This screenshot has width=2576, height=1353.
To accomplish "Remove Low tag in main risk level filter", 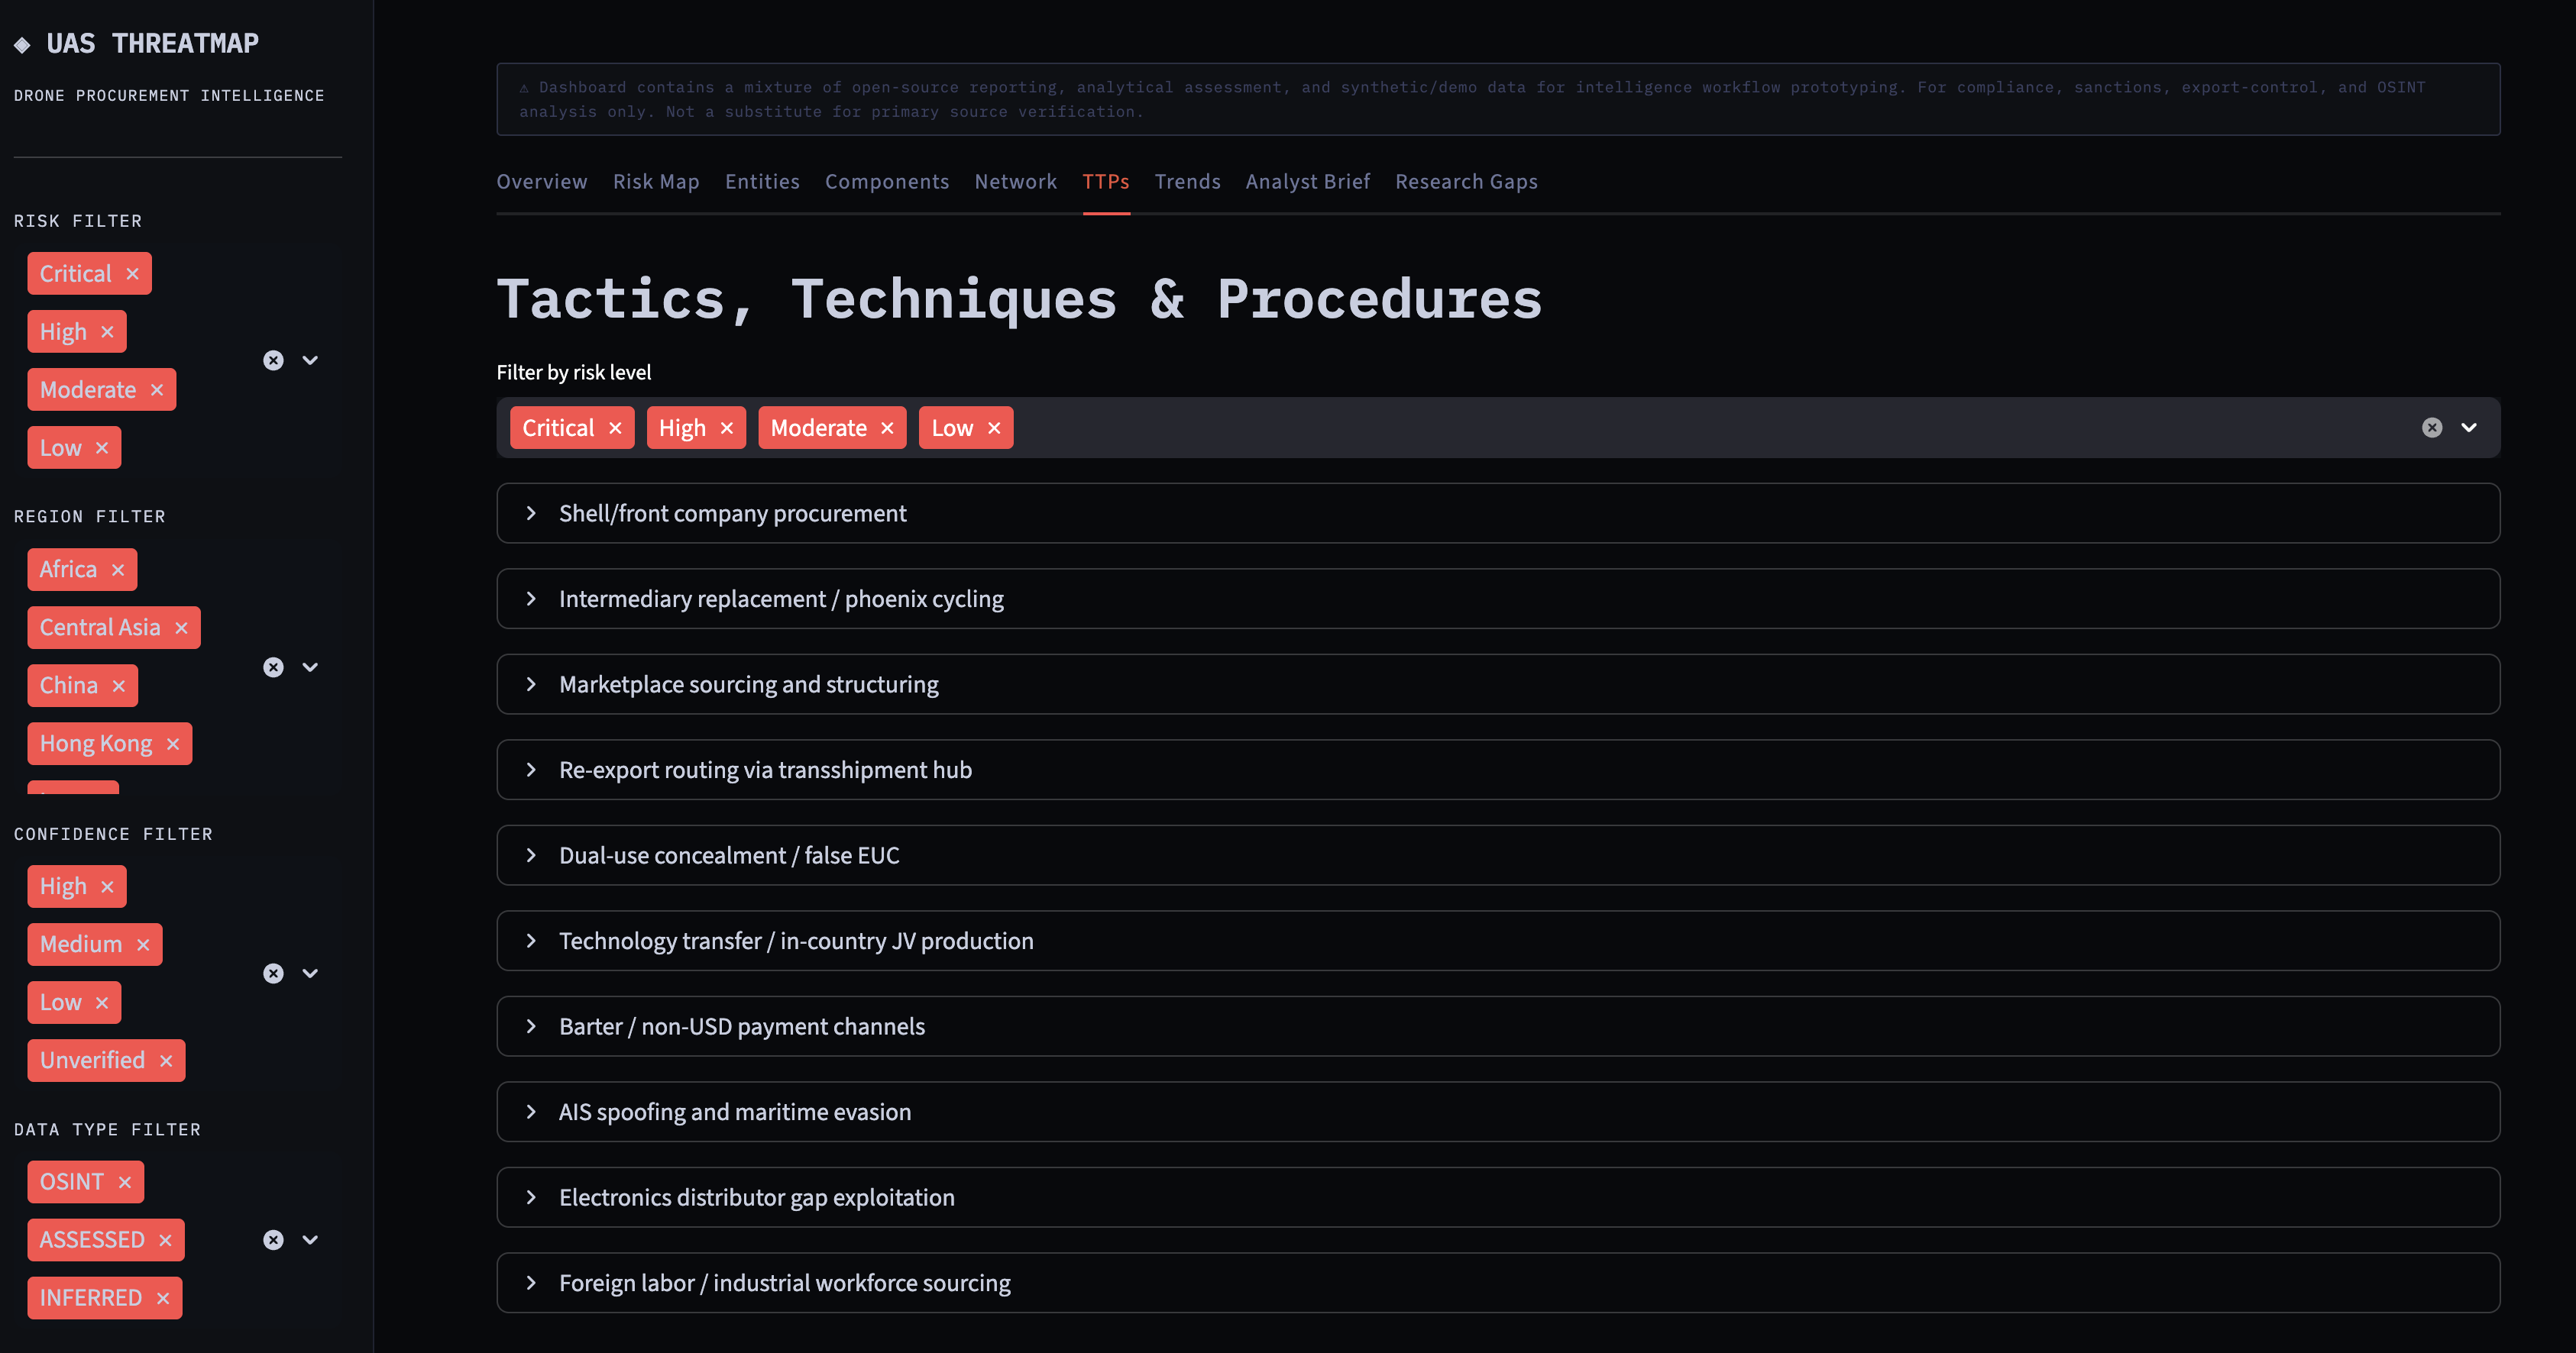I will pyautogui.click(x=993, y=428).
